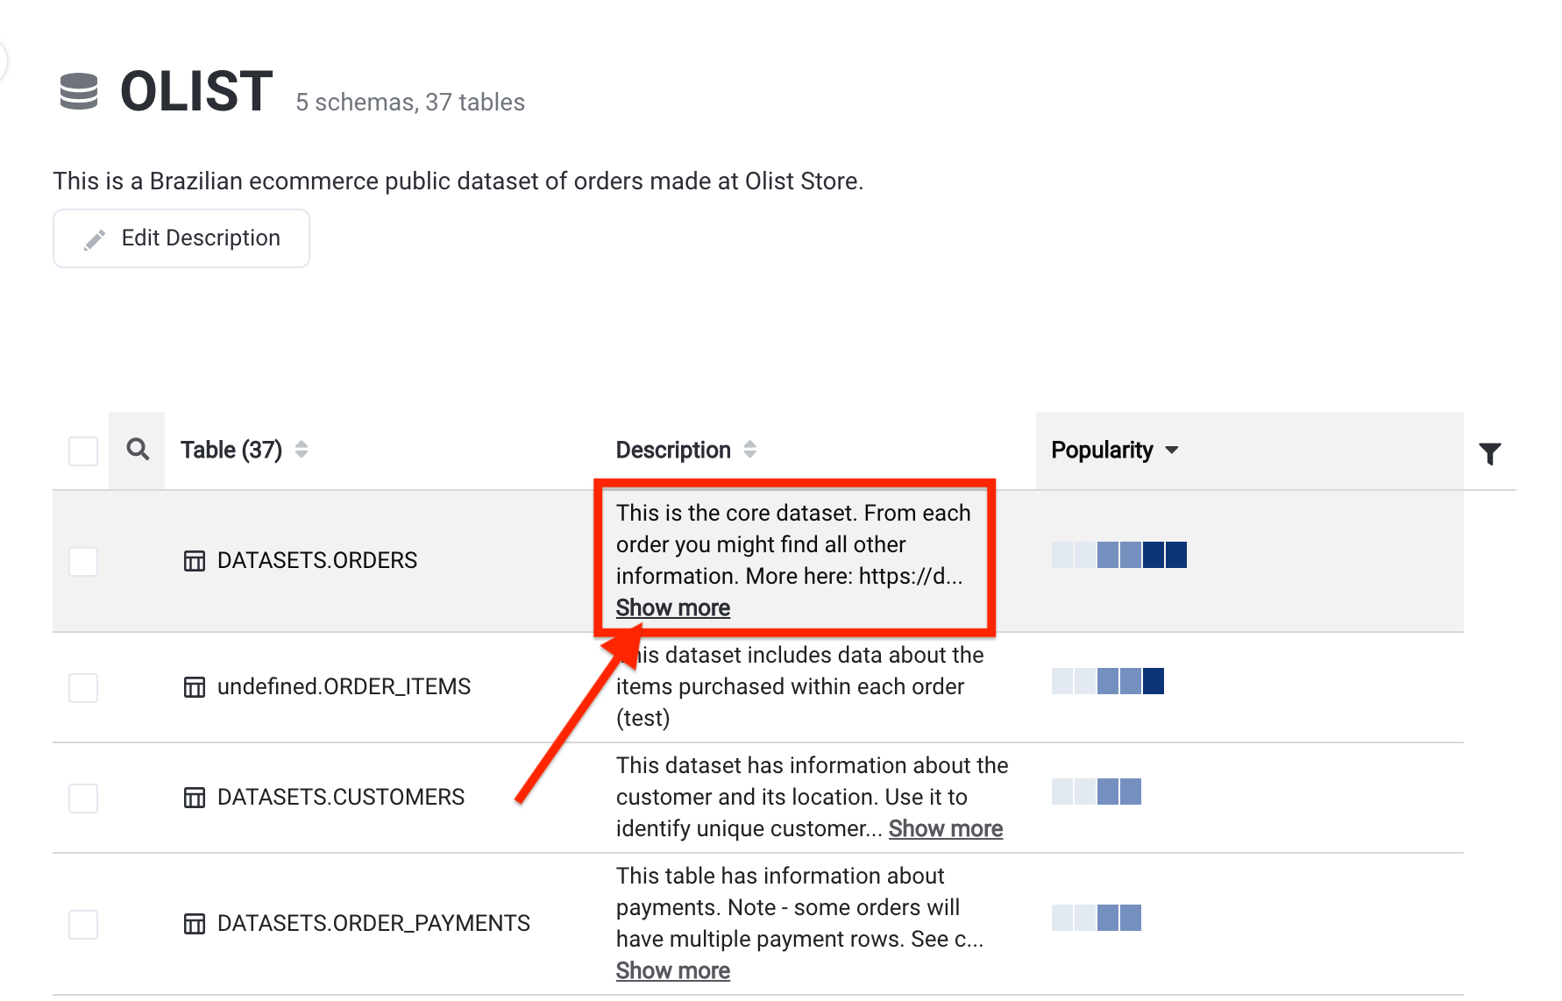Click the table icon beside undefined.ORDER_ITEMS
The height and width of the screenshot is (1001, 1562).
coord(195,687)
